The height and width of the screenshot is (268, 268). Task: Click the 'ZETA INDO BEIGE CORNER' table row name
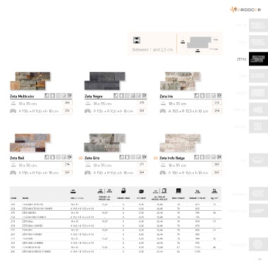(36, 252)
